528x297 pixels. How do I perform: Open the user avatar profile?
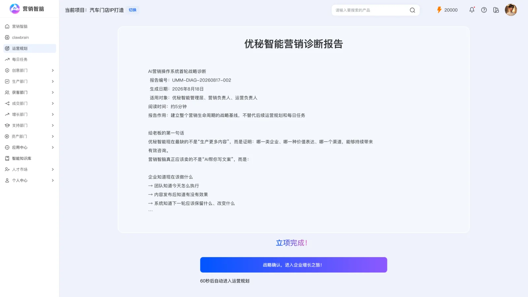[511, 10]
